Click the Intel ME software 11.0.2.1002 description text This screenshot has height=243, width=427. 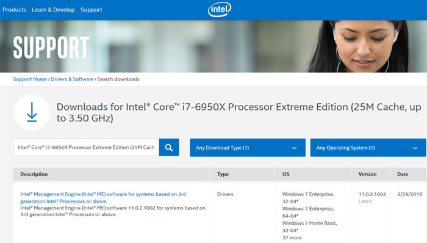point(113,211)
